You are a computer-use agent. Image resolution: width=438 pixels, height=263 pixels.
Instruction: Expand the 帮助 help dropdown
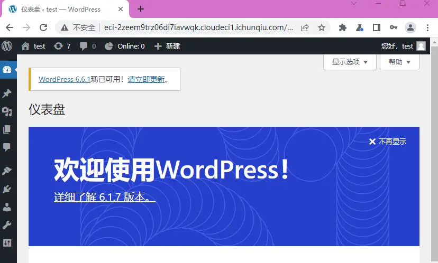(x=399, y=62)
